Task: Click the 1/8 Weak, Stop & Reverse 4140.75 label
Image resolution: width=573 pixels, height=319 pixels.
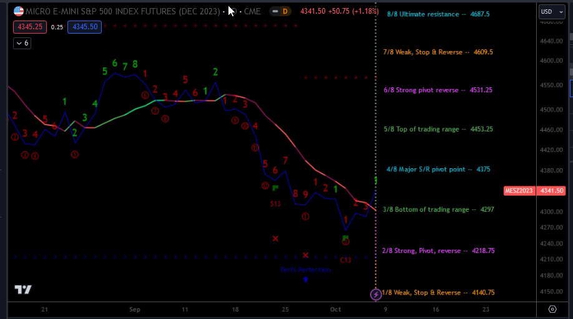Action: (438, 293)
